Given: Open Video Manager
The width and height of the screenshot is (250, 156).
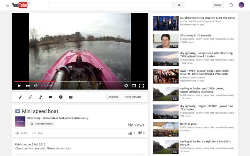Looking at the screenshot, I should (x=133, y=97).
